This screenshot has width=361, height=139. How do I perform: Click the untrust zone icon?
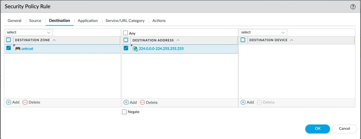tap(18, 49)
